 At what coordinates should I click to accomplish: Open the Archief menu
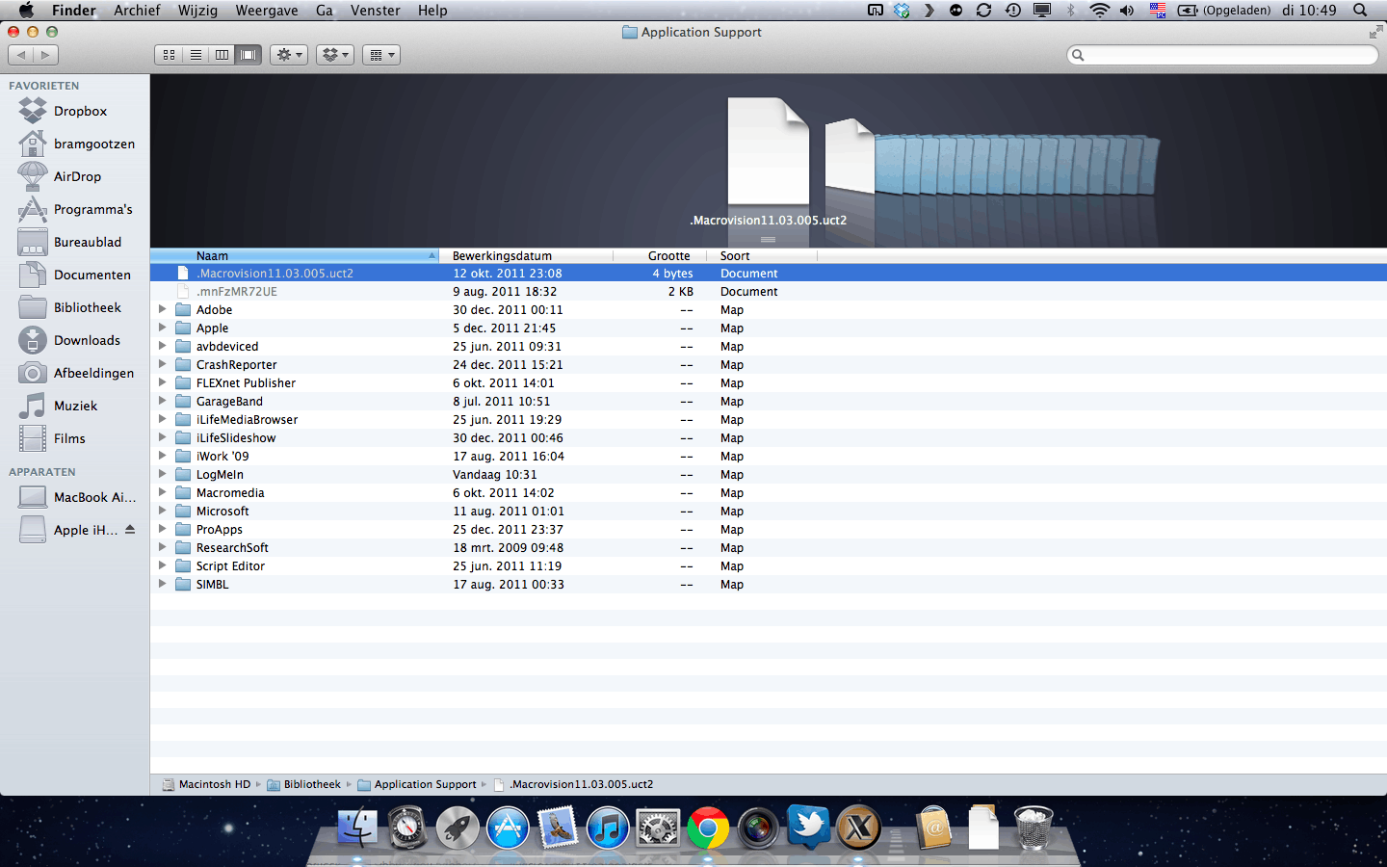pos(137,11)
